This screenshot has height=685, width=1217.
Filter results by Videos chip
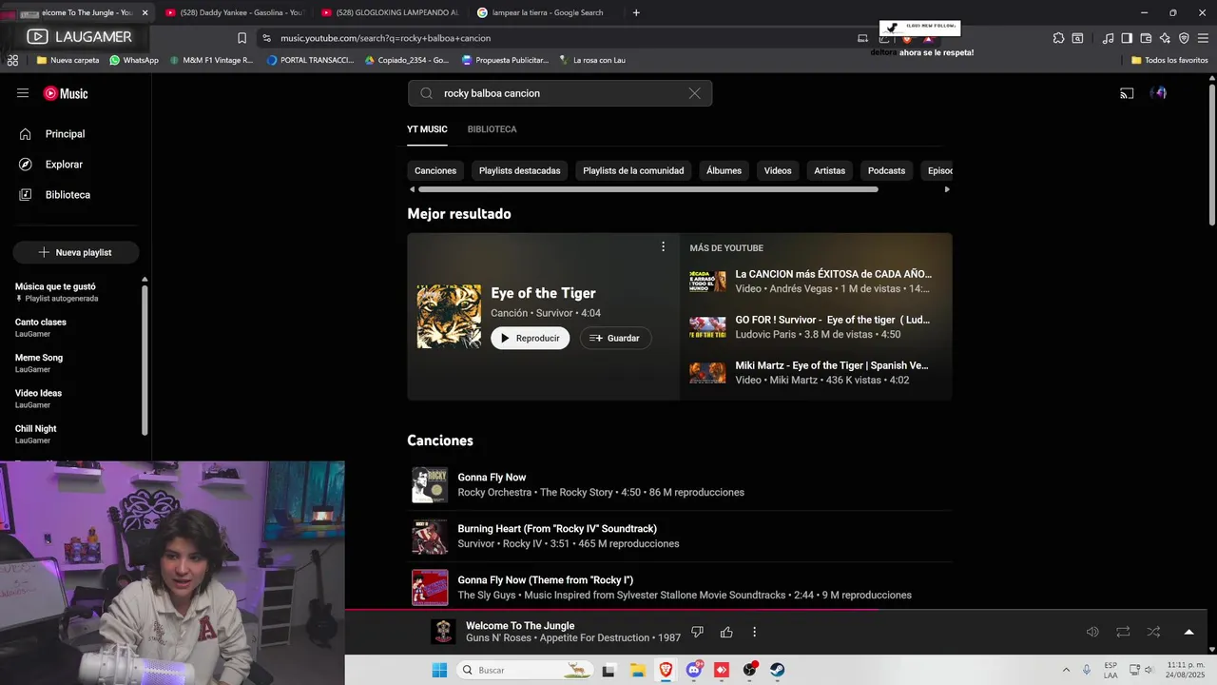[x=778, y=170]
